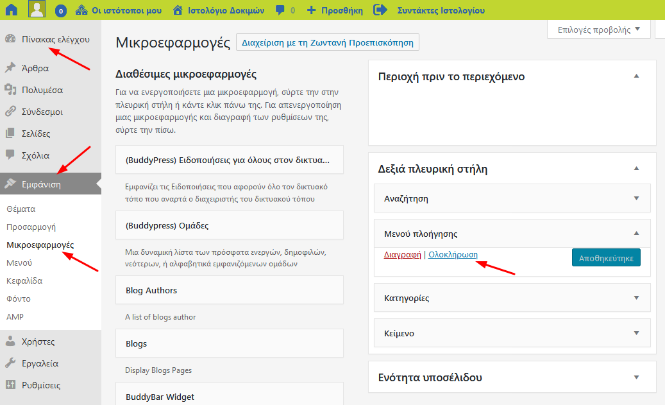Click the Εργαλεία wrench icon in sidebar

(10, 363)
